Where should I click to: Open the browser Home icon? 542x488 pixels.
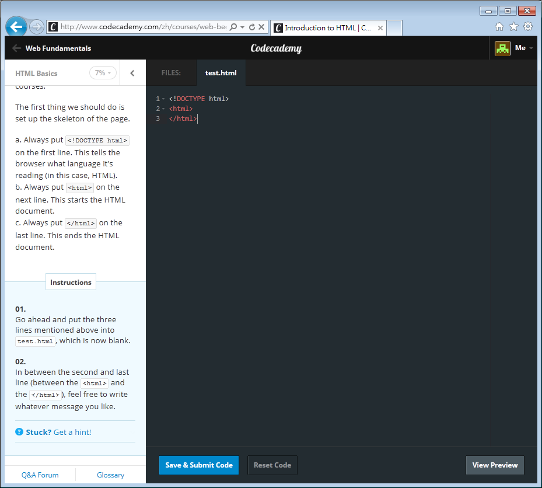coord(499,27)
